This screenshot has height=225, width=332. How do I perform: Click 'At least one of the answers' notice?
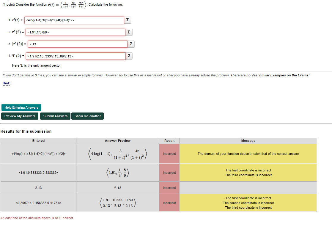click(37, 218)
